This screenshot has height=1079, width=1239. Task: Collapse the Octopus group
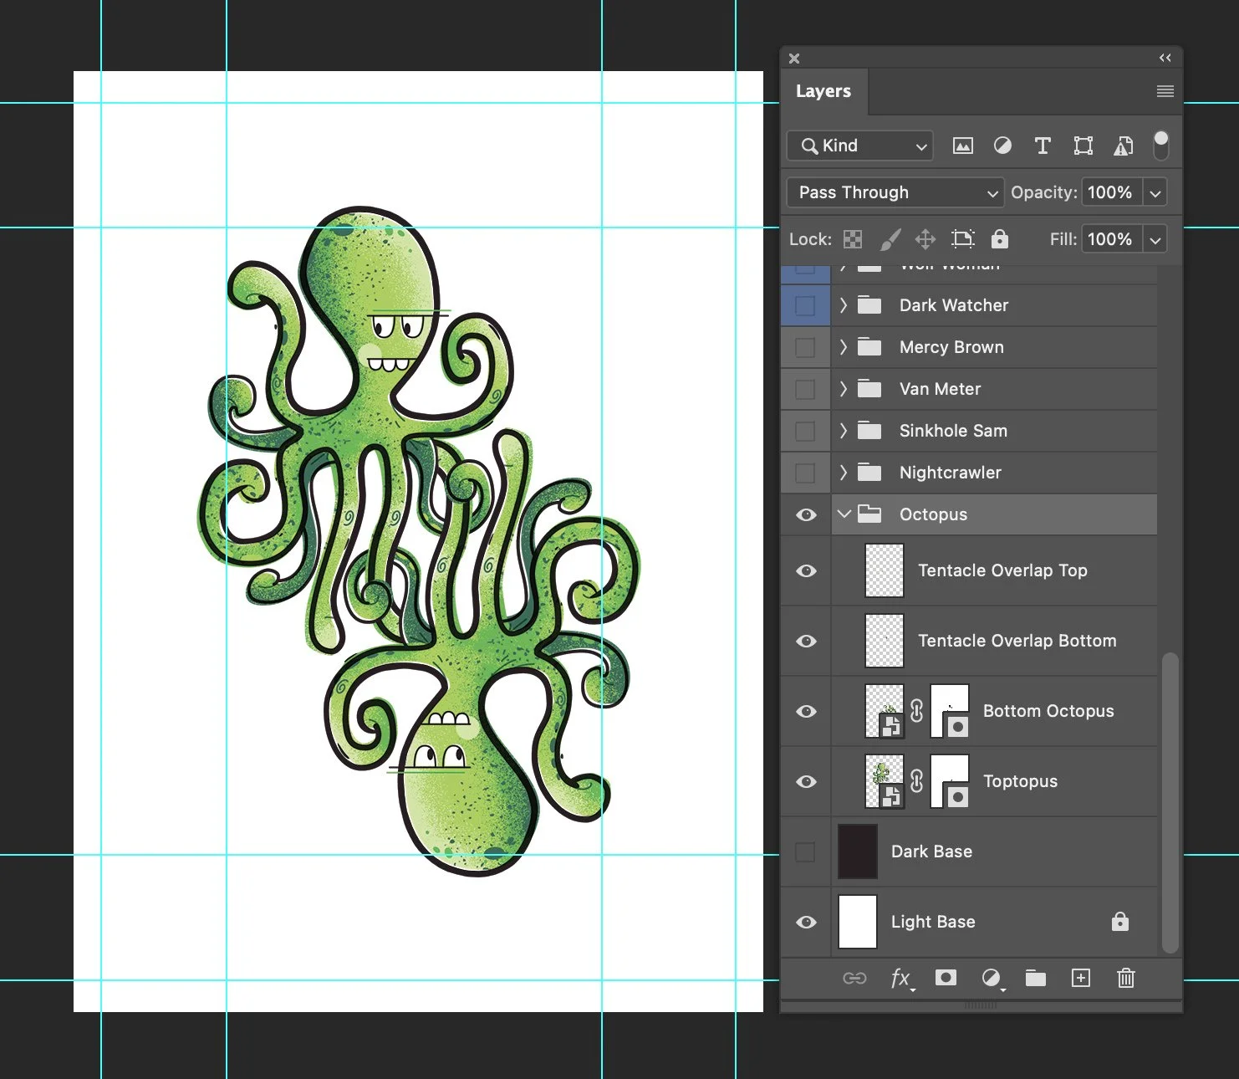pos(844,514)
